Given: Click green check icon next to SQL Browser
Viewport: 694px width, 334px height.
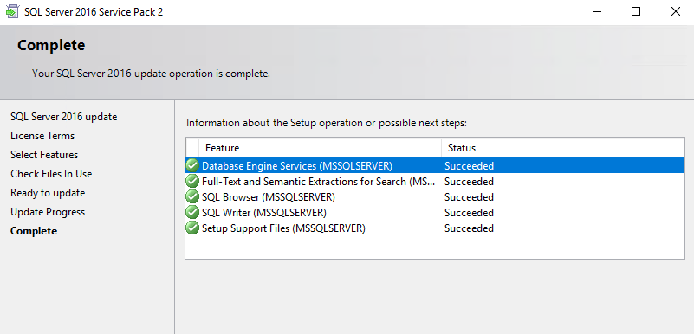Looking at the screenshot, I should pyautogui.click(x=192, y=196).
